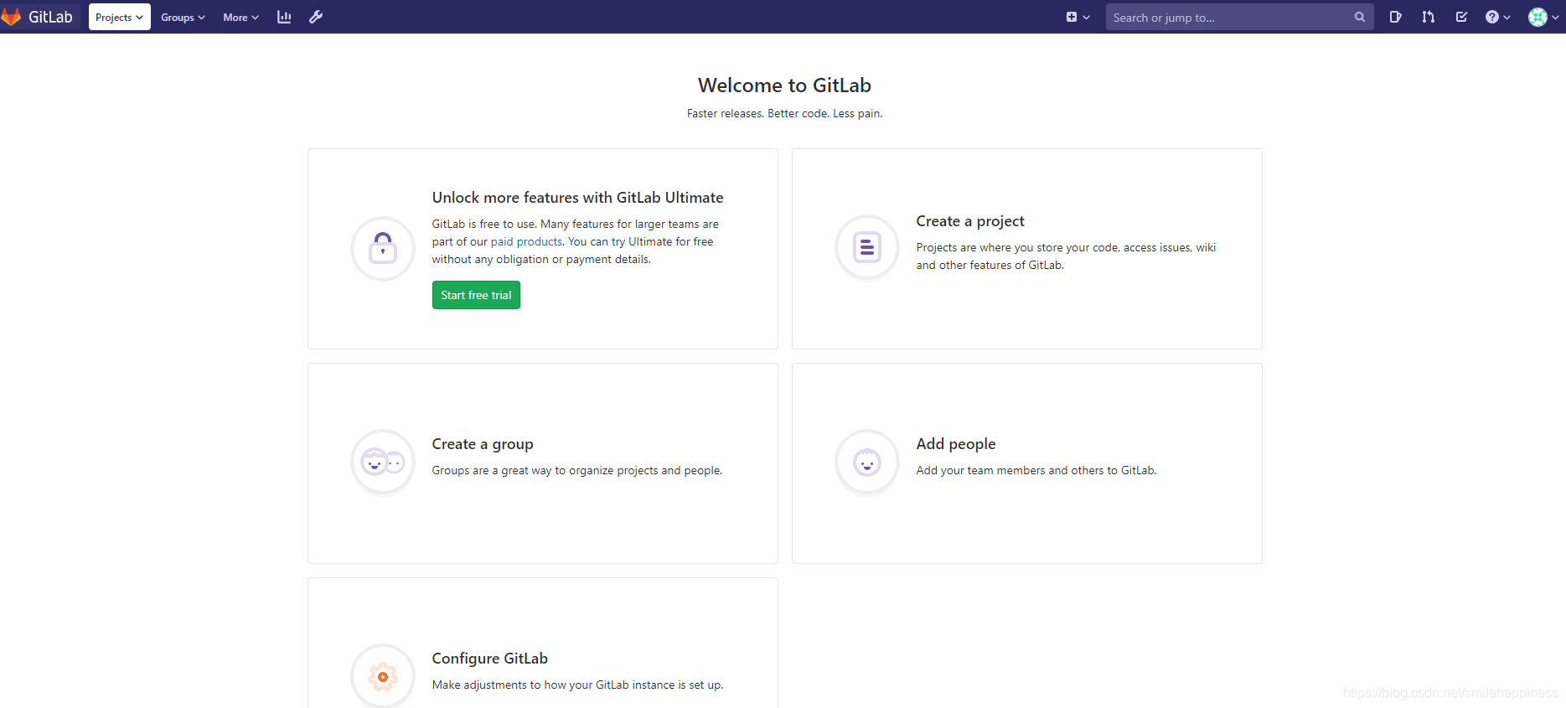Image resolution: width=1566 pixels, height=708 pixels.
Task: Click 'Unlock more features with GitLab Ultimate' heading
Action: pyautogui.click(x=577, y=198)
